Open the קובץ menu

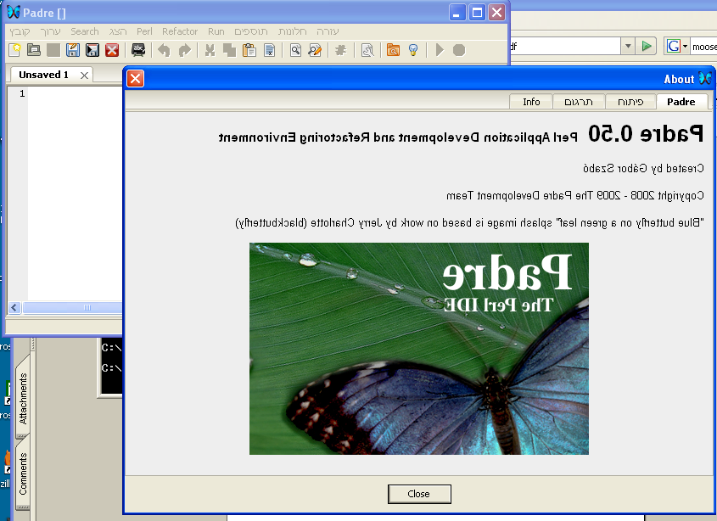[x=20, y=31]
